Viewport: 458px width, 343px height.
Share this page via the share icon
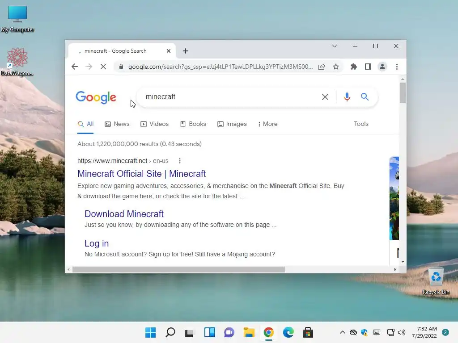[x=322, y=67]
